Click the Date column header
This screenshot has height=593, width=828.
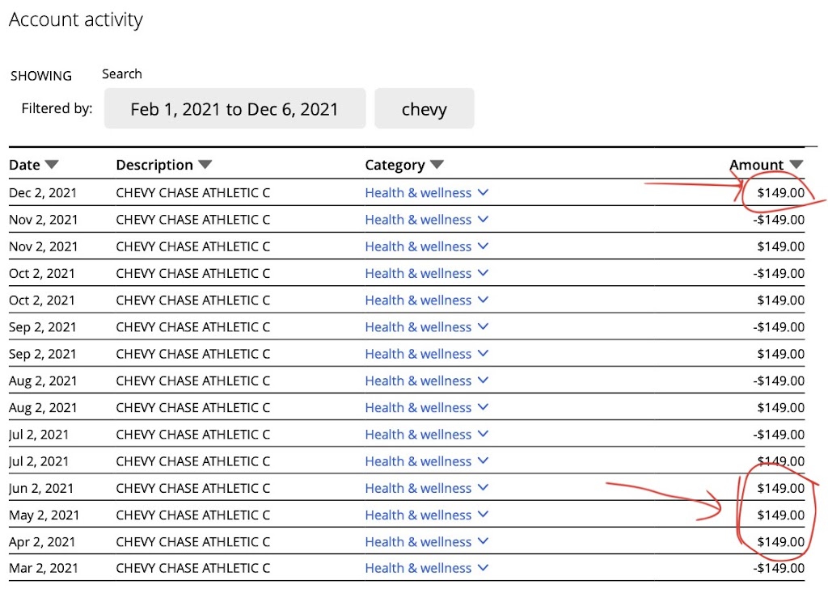coord(24,165)
